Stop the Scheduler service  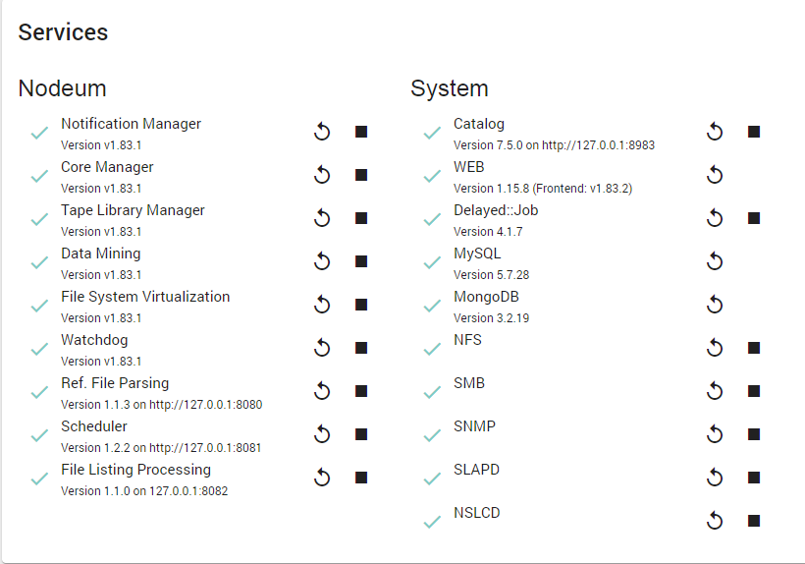pyautogui.click(x=361, y=434)
